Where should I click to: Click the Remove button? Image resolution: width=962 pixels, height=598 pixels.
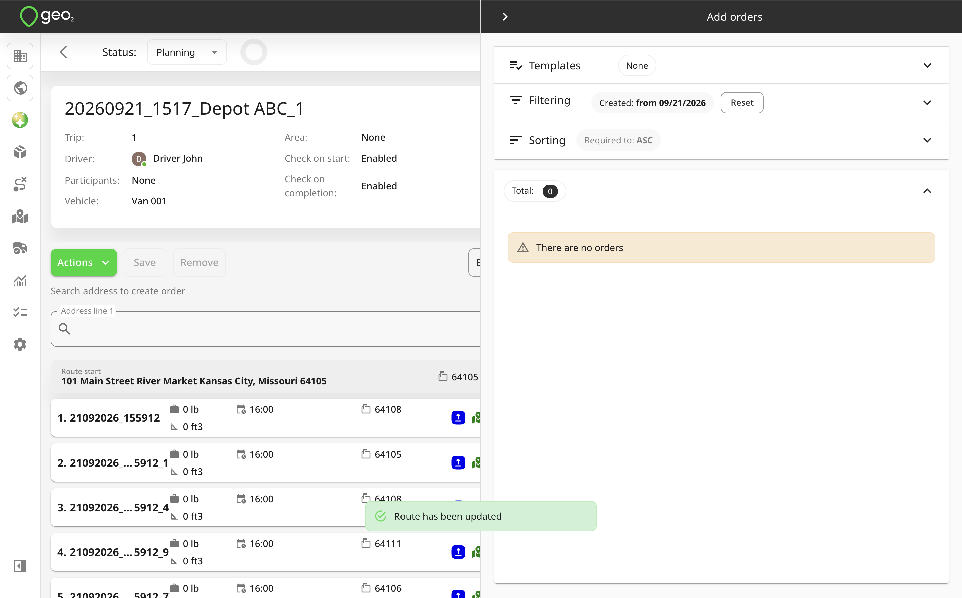tap(199, 262)
